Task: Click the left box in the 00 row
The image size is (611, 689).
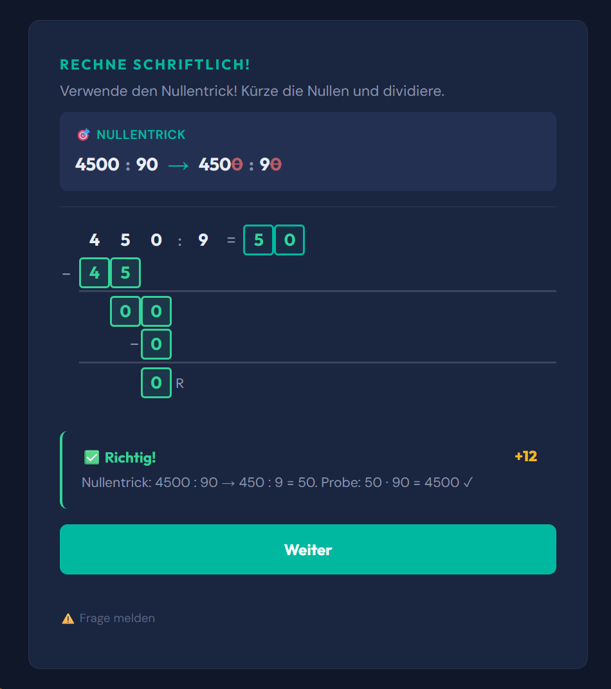Action: coord(125,311)
